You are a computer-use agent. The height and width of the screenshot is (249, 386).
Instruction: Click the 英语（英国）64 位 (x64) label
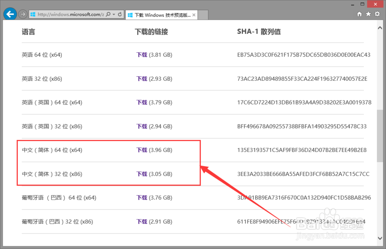pos(52,102)
